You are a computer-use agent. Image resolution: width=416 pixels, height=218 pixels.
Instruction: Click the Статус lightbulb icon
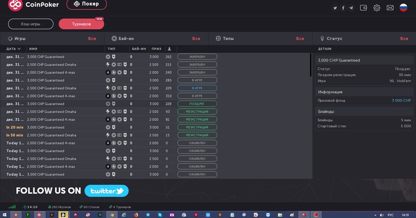(322, 39)
